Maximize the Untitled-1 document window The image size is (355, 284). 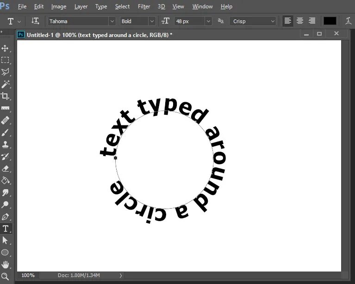point(319,34)
